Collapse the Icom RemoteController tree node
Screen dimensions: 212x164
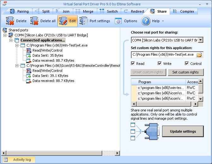tap(17, 66)
